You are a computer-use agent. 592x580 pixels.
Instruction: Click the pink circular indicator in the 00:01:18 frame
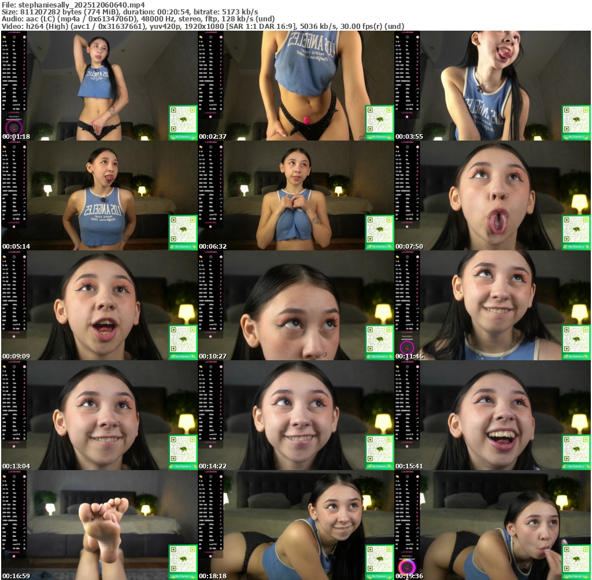pos(12,128)
